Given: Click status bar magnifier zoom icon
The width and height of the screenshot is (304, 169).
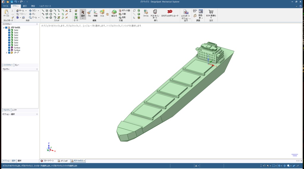Looking at the screenshot, I should pos(289,166).
